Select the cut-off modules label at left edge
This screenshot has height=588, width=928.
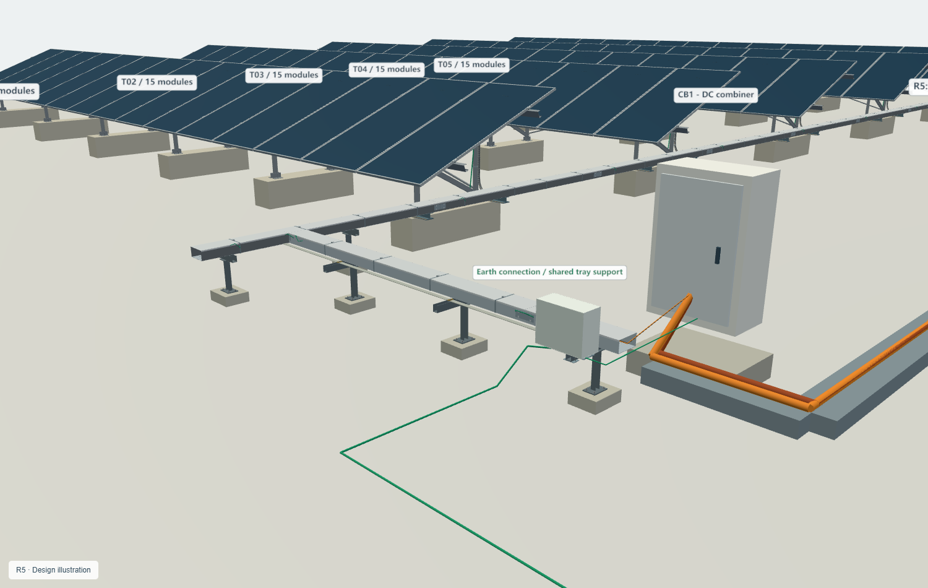pyautogui.click(x=19, y=91)
